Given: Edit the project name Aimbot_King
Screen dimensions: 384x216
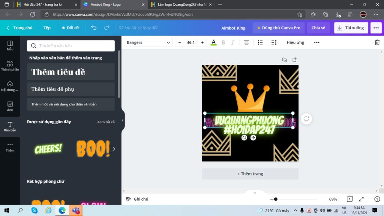Looking at the screenshot, I should pos(233,28).
